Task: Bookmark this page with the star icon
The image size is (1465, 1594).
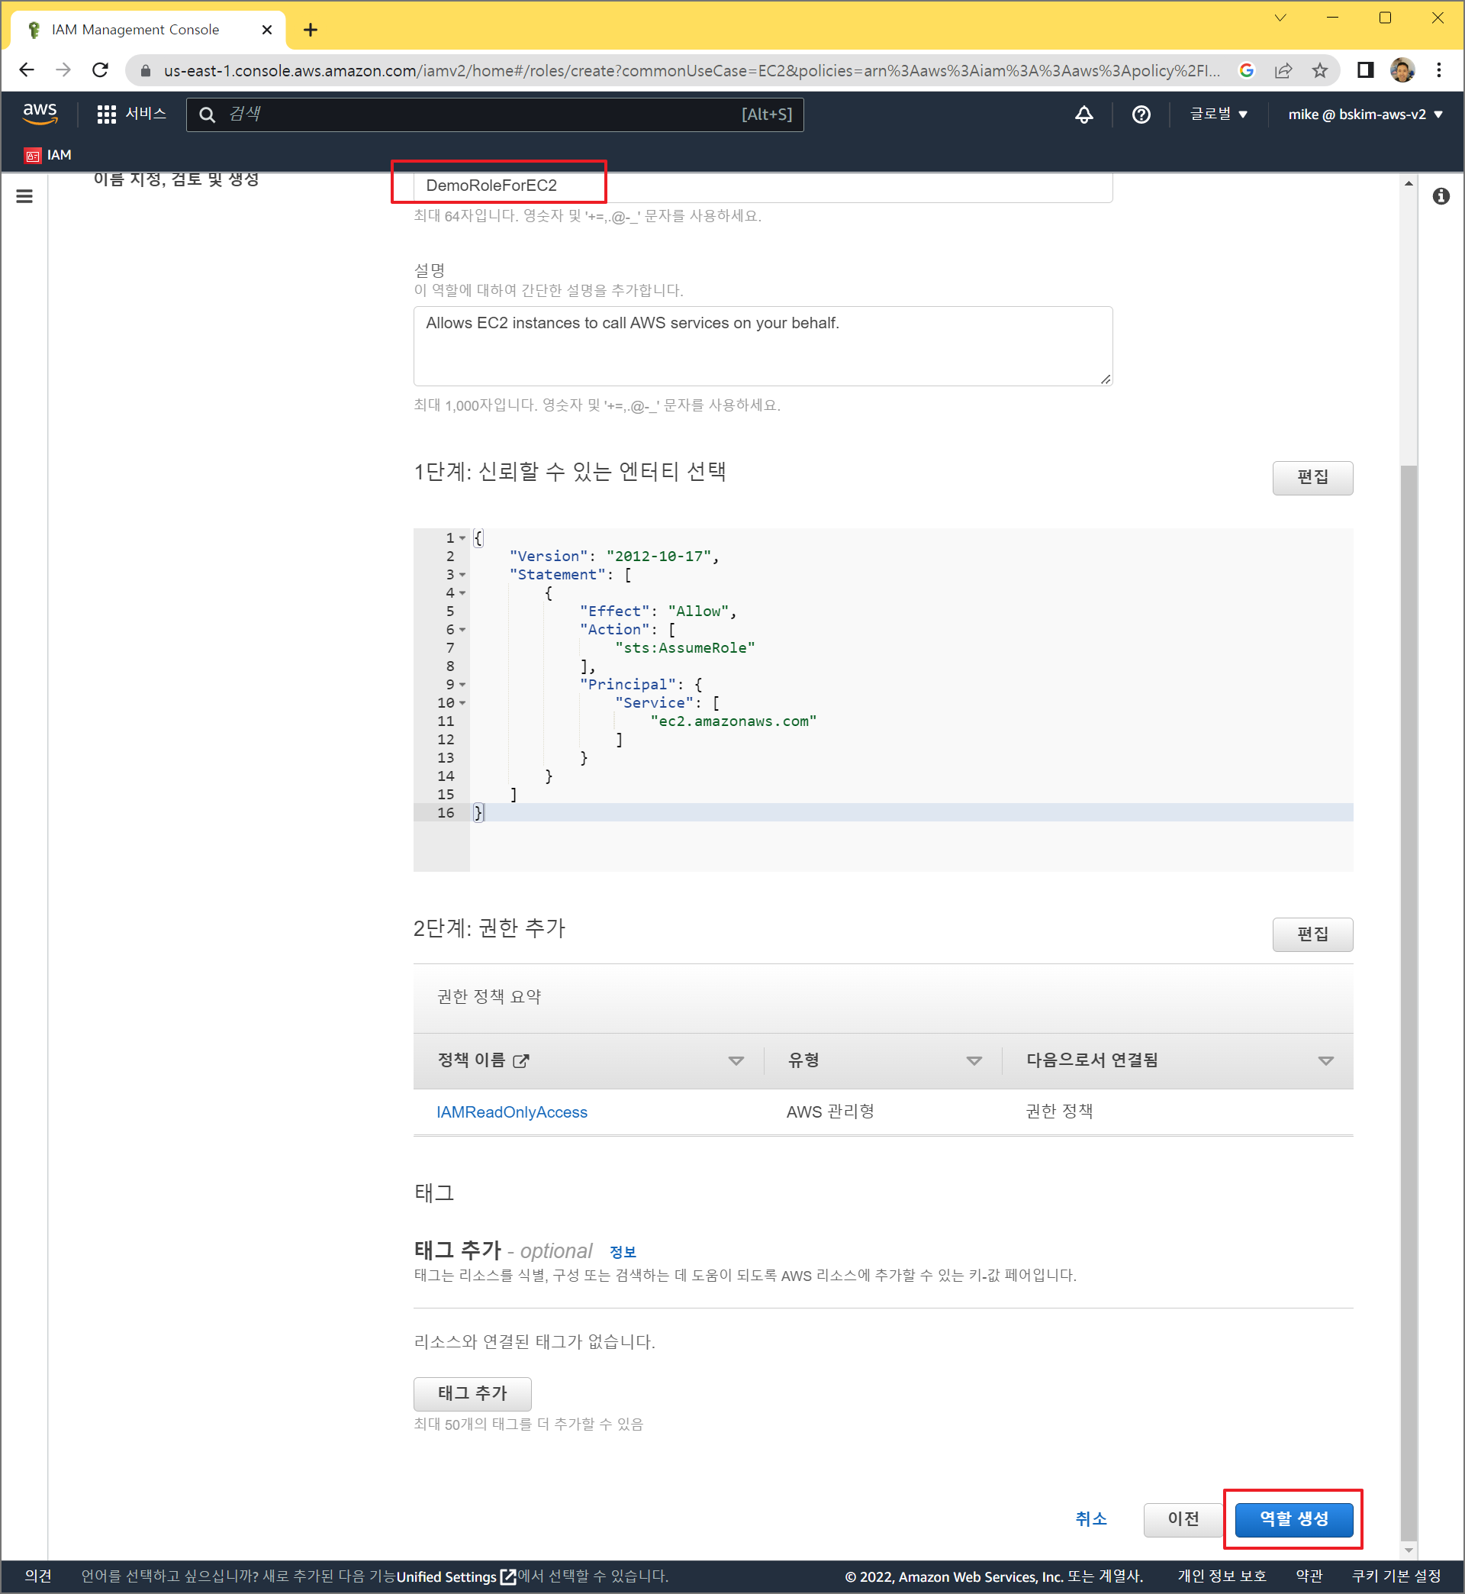Action: (x=1319, y=70)
